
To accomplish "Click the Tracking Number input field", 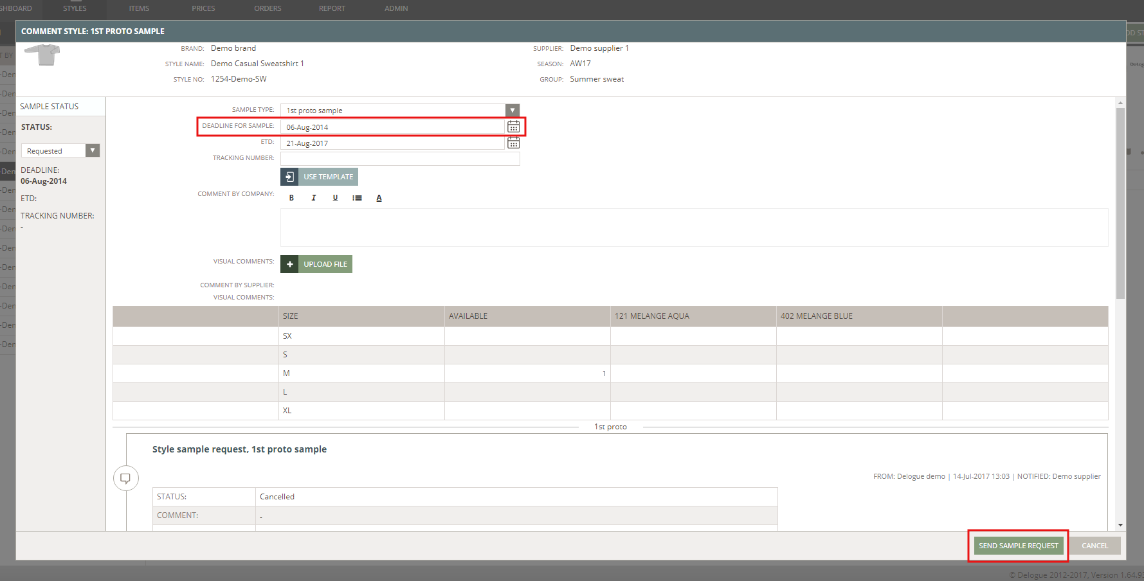I will (399, 159).
